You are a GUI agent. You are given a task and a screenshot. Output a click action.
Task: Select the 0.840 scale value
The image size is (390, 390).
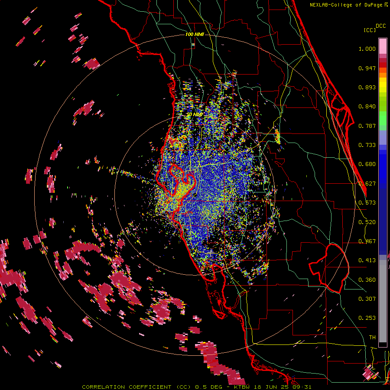click(x=367, y=107)
